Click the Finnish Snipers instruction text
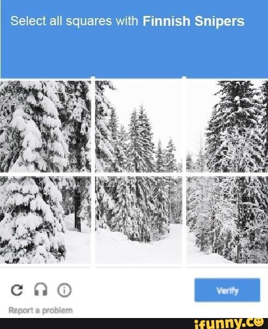This screenshot has height=329, width=268. pyautogui.click(x=193, y=21)
